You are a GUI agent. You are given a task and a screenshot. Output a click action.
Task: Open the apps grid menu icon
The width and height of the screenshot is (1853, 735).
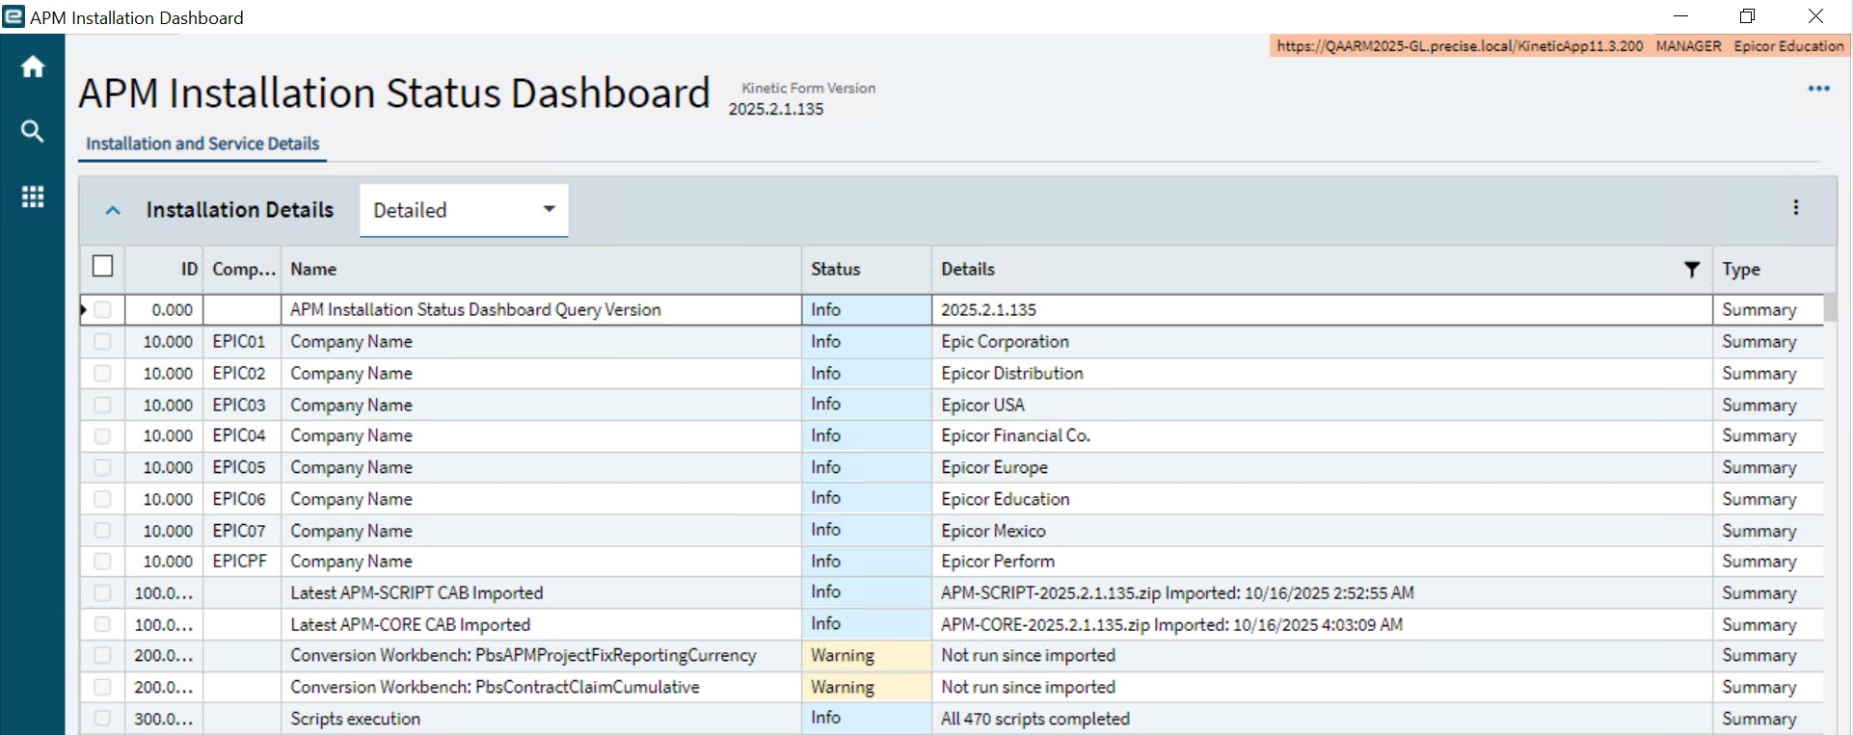point(33,197)
